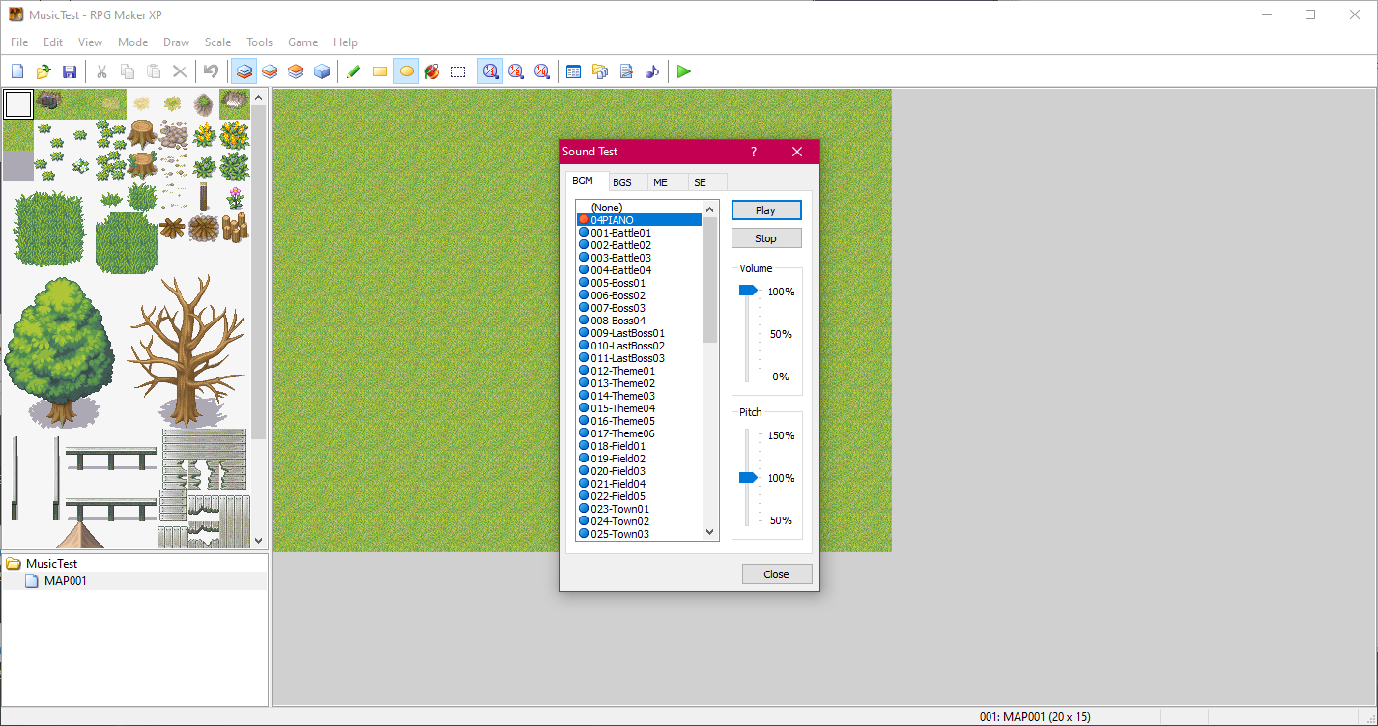Select (None) in the BGM list
The height and width of the screenshot is (726, 1378).
pos(639,208)
